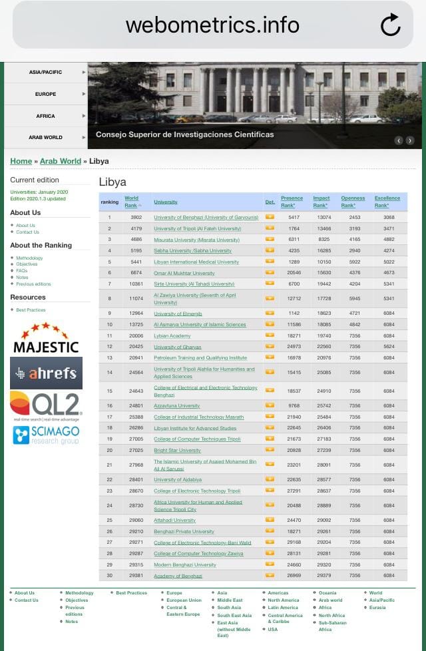Open details icon for Misurata University

tap(270, 239)
